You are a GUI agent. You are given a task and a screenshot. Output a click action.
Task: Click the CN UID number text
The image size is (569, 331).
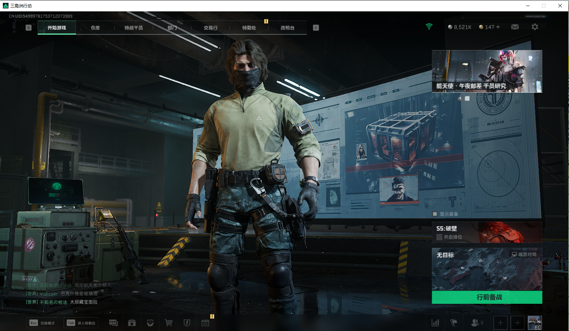[40, 16]
